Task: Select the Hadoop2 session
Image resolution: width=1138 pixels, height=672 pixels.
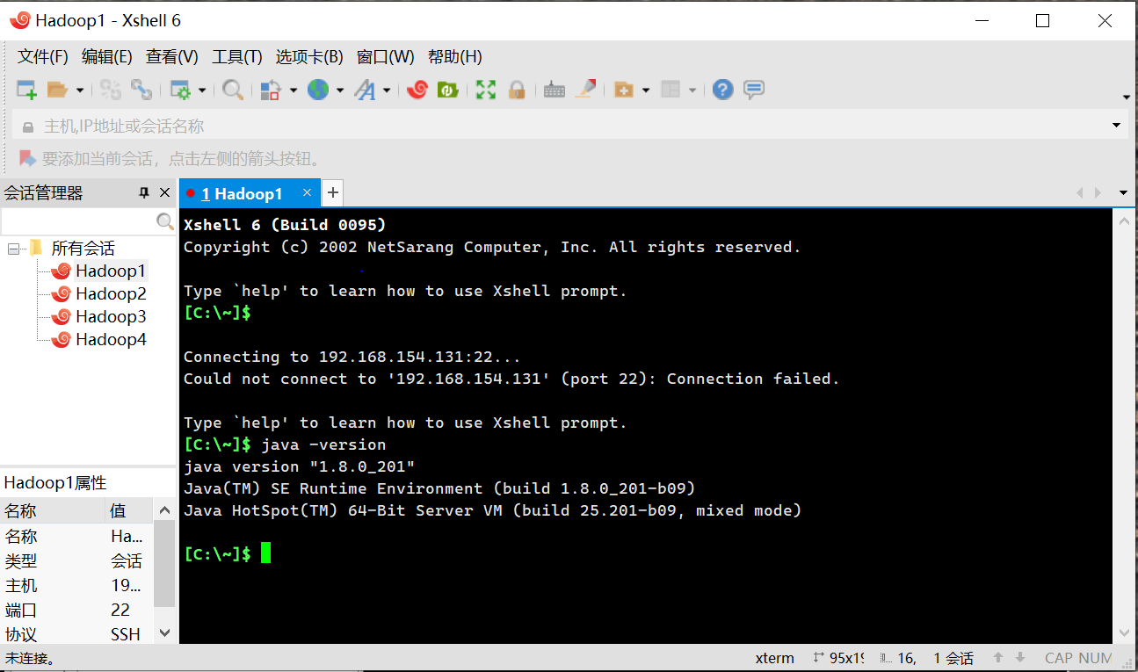Action: point(111,294)
